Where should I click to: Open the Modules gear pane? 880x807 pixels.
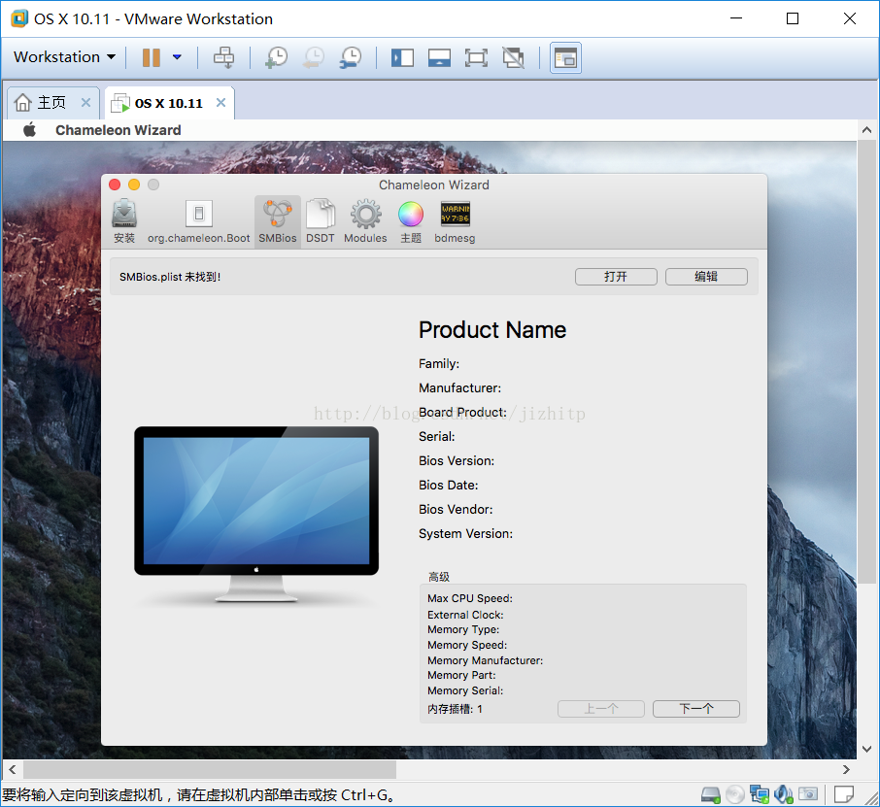(365, 221)
